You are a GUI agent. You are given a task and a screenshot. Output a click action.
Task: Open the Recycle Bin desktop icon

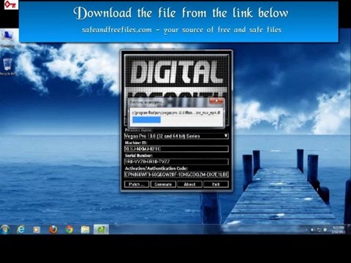(x=7, y=66)
